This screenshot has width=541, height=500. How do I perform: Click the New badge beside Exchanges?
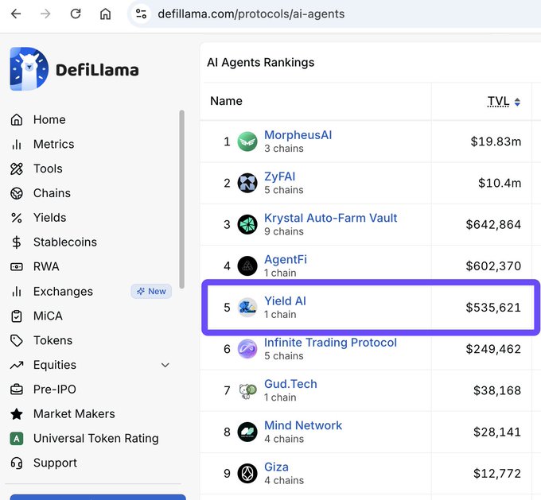click(x=151, y=292)
